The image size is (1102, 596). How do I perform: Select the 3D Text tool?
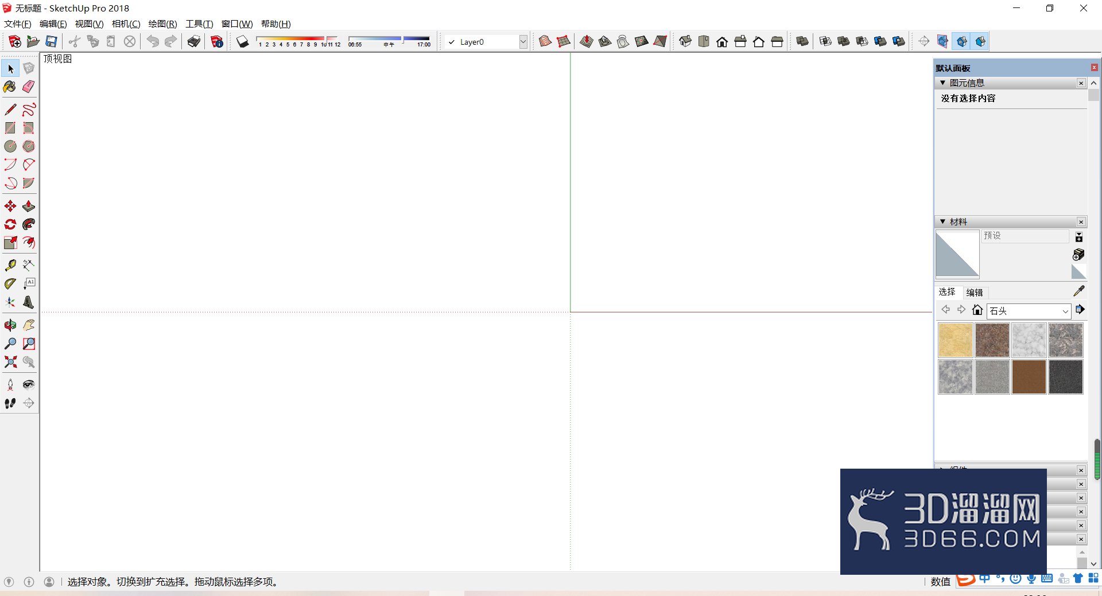pos(29,302)
